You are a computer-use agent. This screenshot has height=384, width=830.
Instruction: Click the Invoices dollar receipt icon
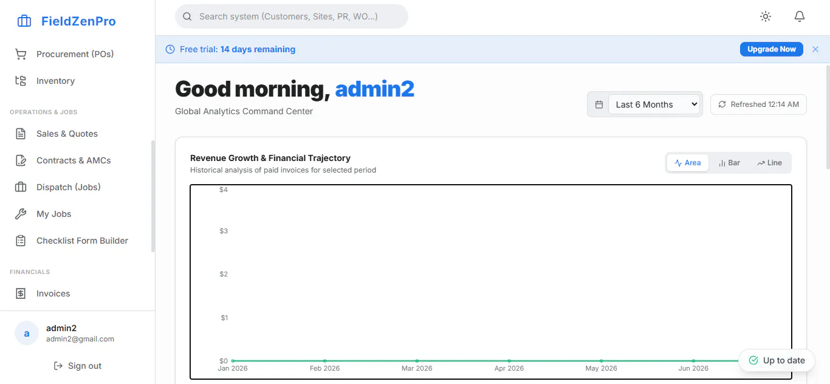(21, 293)
